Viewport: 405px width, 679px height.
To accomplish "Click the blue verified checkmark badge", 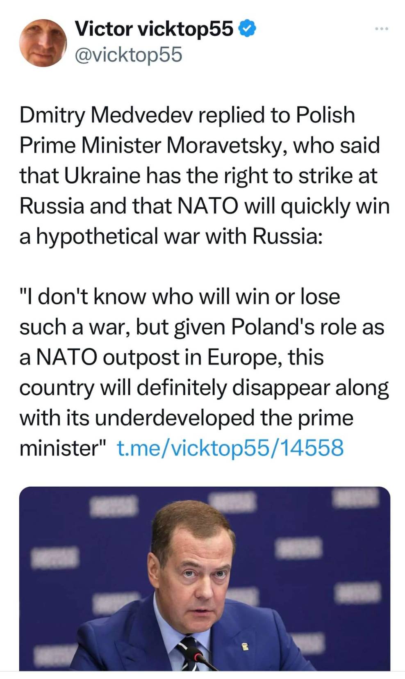I will point(247,28).
